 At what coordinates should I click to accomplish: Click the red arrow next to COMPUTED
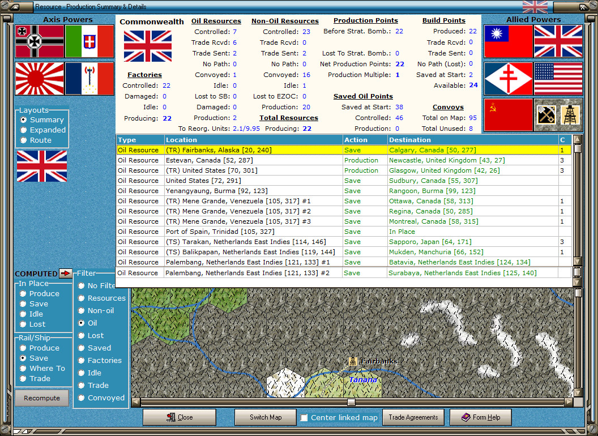point(66,273)
